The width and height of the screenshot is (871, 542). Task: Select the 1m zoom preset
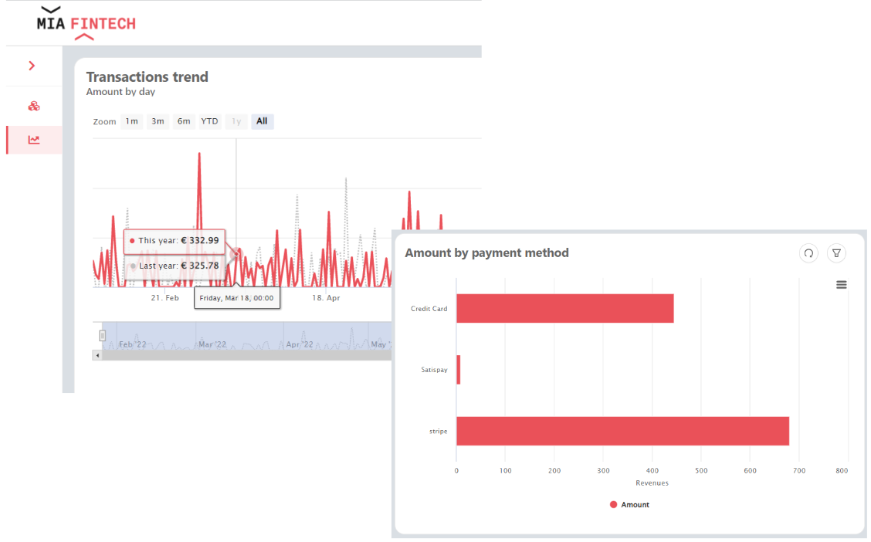pyautogui.click(x=131, y=121)
